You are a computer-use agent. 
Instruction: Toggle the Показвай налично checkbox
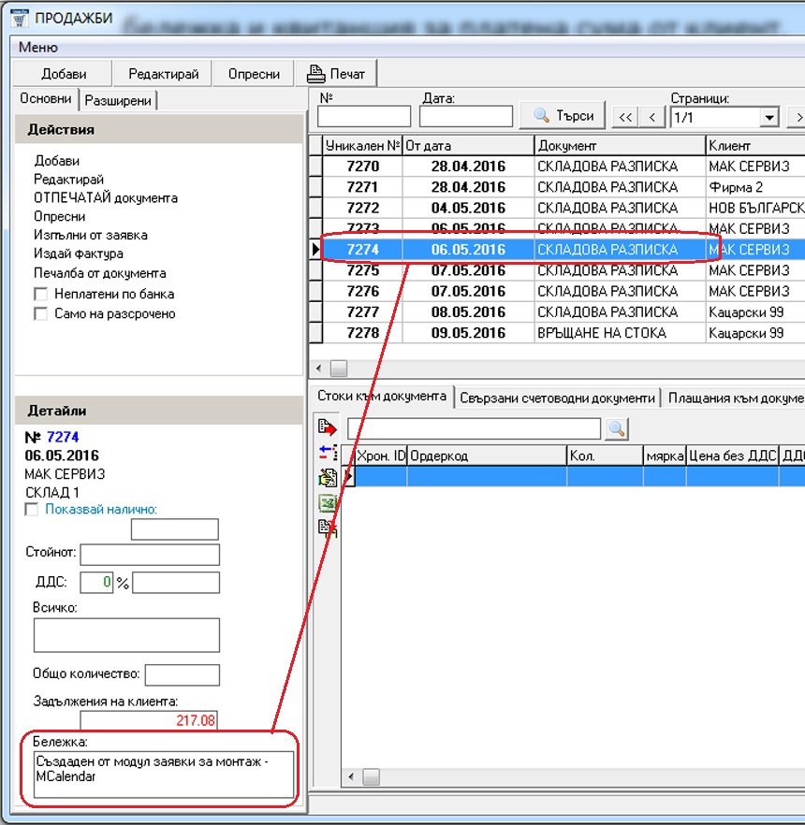click(32, 509)
